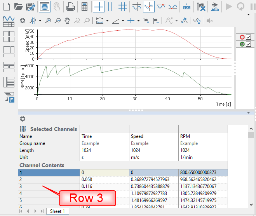
Task: Uncheck the green RPM curve checkbox
Action: pyautogui.click(x=249, y=44)
